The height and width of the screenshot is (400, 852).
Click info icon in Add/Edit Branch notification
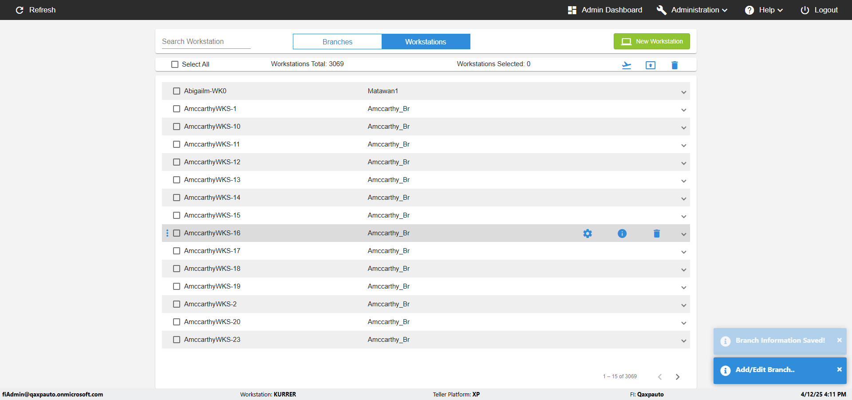(726, 371)
